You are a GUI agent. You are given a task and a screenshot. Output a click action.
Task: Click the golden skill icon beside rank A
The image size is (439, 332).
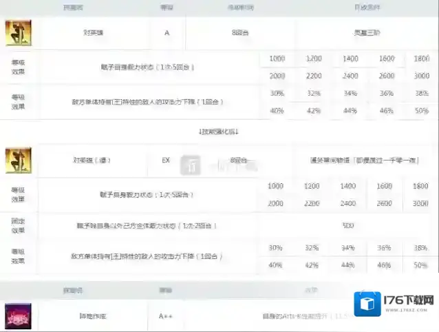point(18,32)
